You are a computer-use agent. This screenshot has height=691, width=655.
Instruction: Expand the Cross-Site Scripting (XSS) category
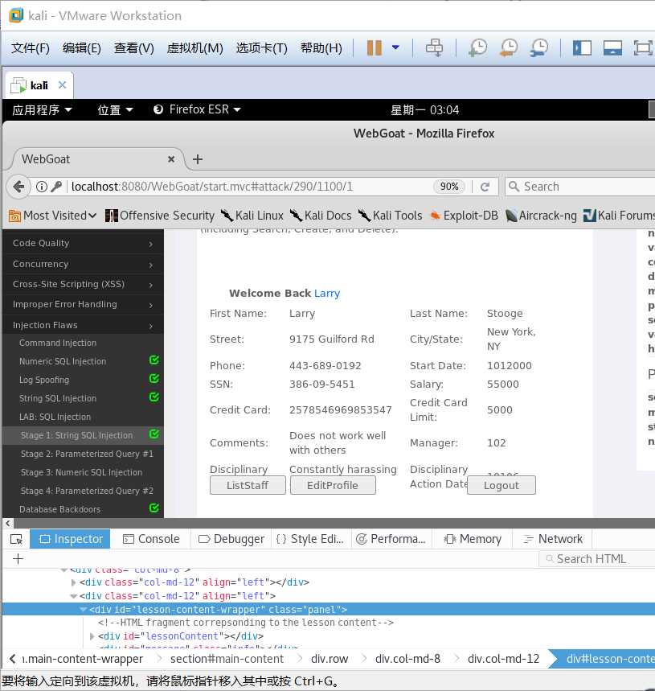83,284
